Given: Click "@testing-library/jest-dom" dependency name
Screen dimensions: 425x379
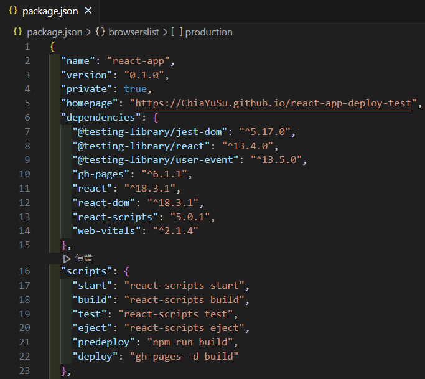Looking at the screenshot, I should point(149,132).
